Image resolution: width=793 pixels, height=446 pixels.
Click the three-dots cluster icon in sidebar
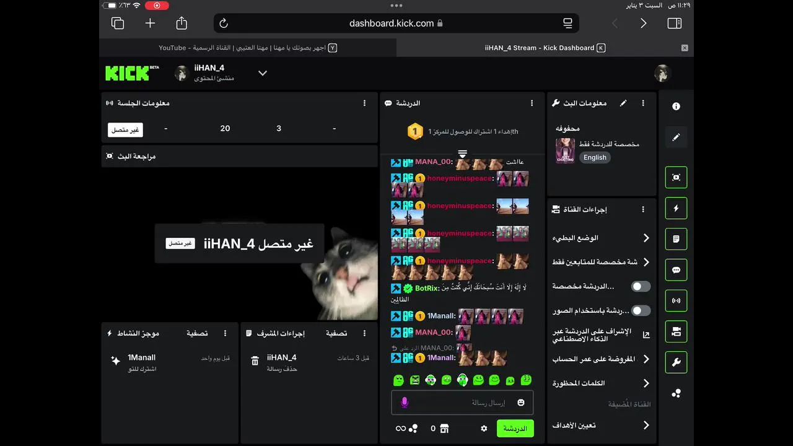[x=676, y=393]
